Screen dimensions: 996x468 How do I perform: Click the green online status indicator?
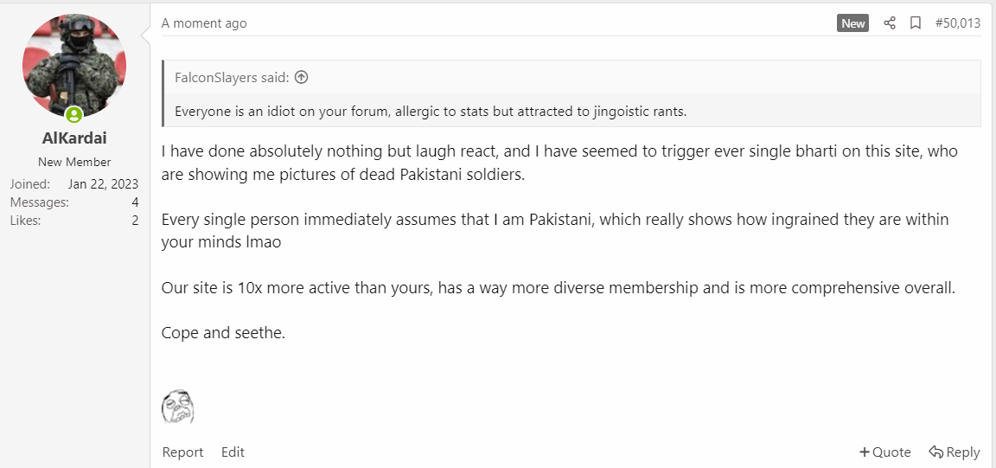[74, 115]
